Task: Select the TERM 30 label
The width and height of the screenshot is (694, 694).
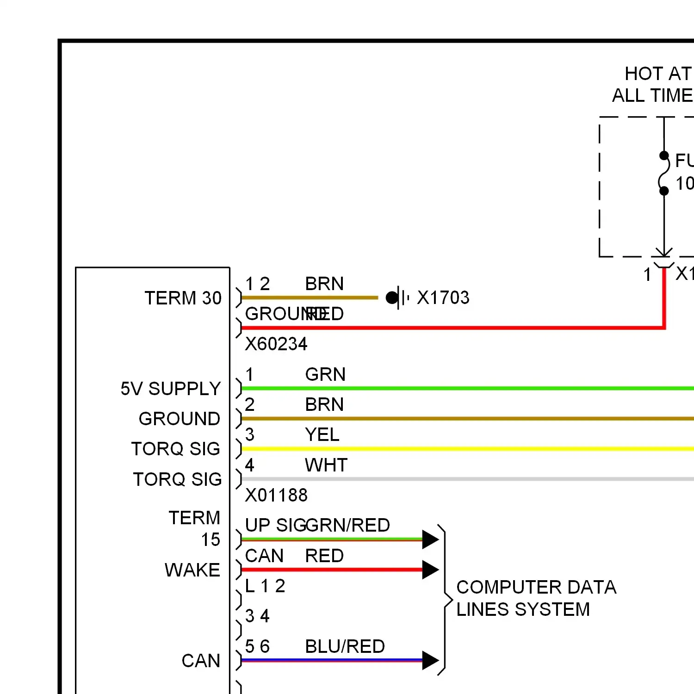Action: point(183,298)
